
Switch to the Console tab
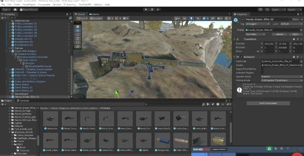click(x=23, y=101)
